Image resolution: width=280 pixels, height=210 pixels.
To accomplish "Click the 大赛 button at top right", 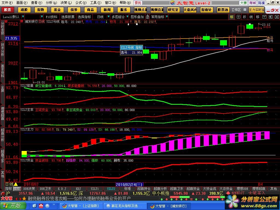I will [243, 3].
